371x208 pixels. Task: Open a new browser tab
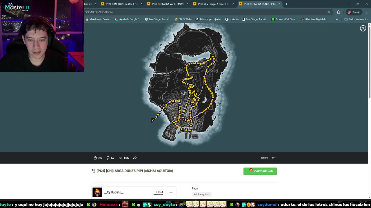coord(286,4)
